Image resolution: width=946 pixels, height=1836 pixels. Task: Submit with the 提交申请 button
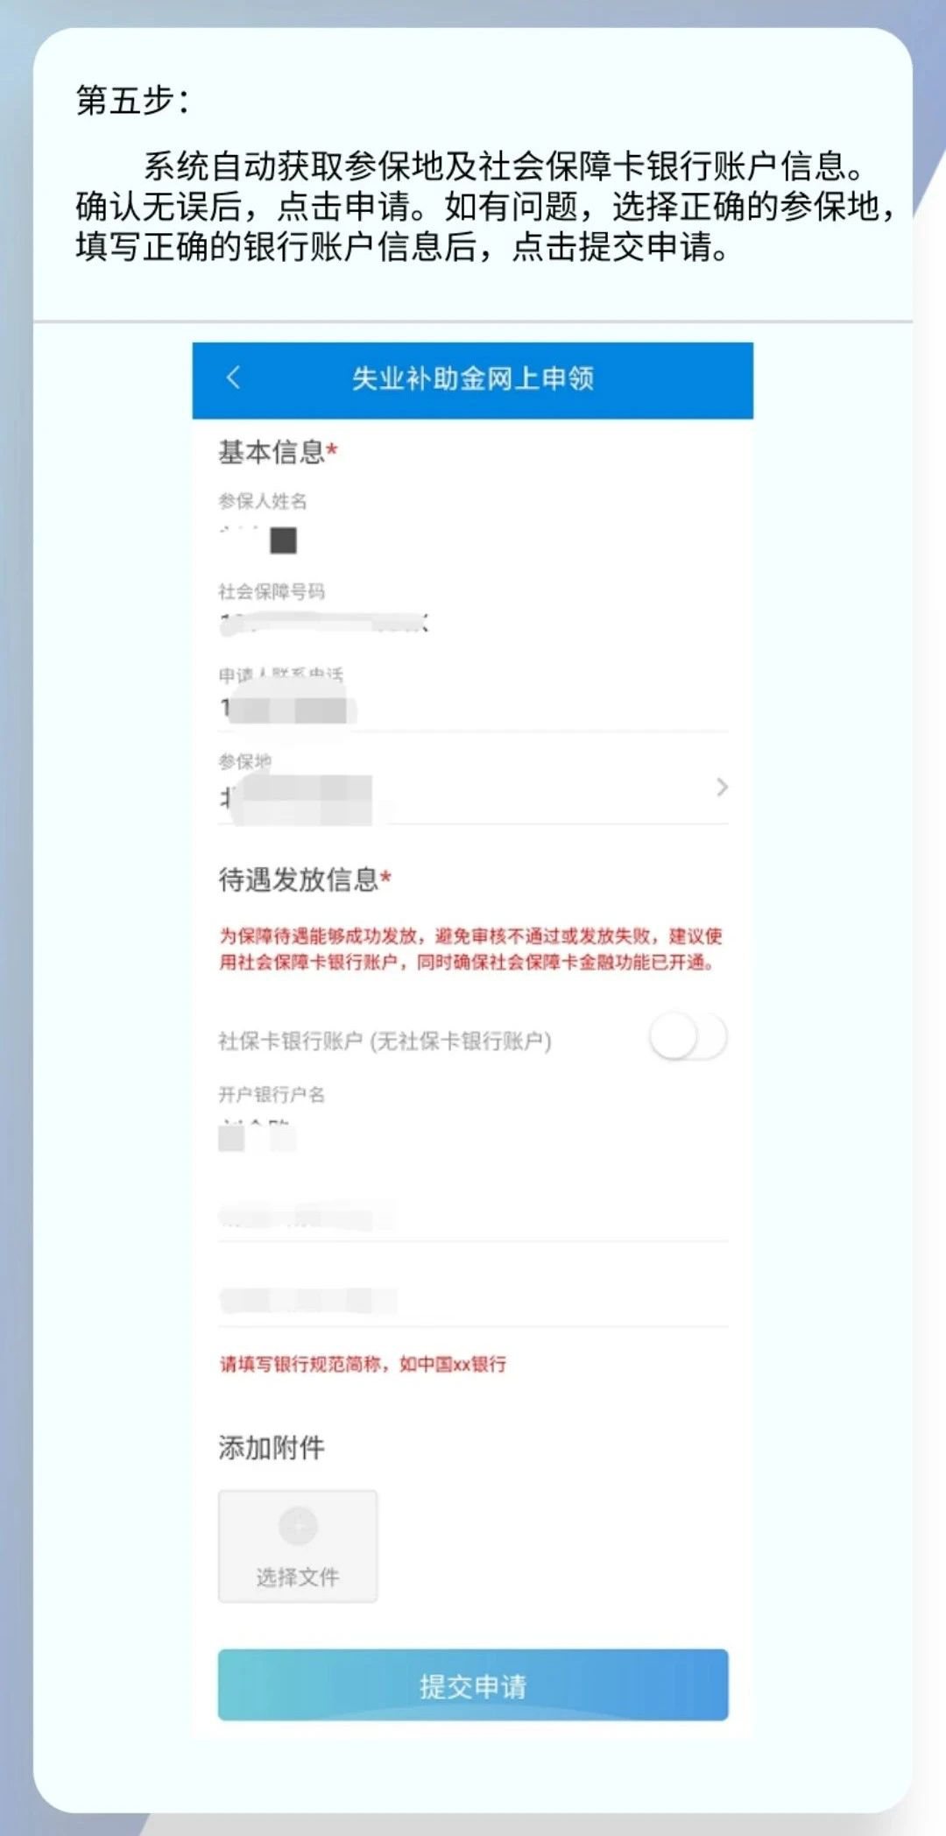click(x=473, y=1685)
